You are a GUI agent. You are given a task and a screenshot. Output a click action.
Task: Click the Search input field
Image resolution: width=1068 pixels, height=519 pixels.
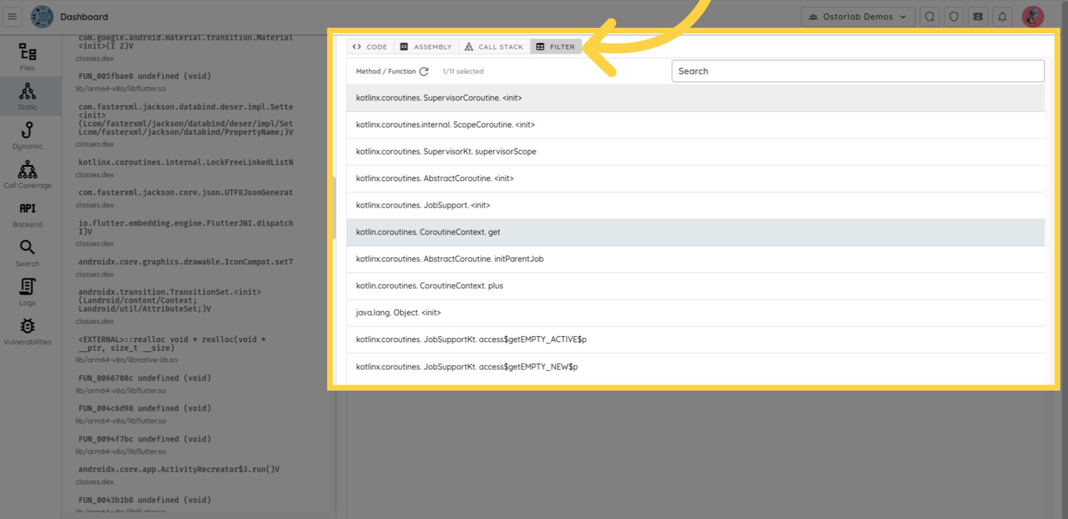(x=857, y=71)
